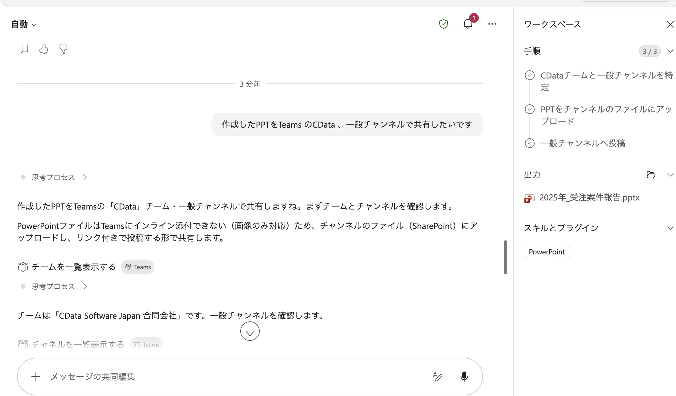The image size is (676, 396).
Task: Click user message 作成したPPTをTeams のCData bubble
Action: tap(347, 124)
